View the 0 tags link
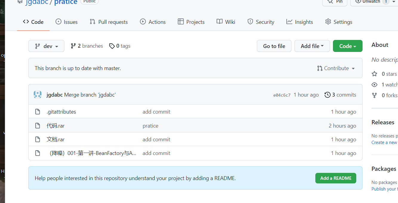Screen dimensions: 398x203 click(x=120, y=46)
